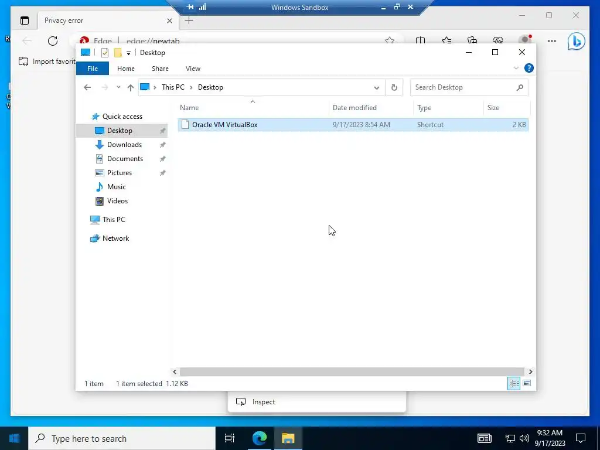Click the 9/17/2023 8:54 AM date cell

point(361,125)
